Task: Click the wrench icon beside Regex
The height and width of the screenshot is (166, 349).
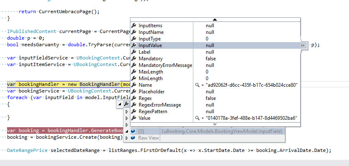Action: pos(134,98)
